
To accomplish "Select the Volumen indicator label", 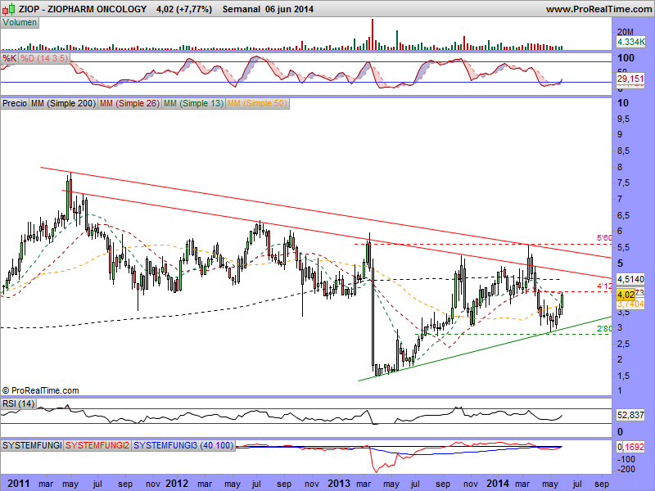I will [20, 23].
